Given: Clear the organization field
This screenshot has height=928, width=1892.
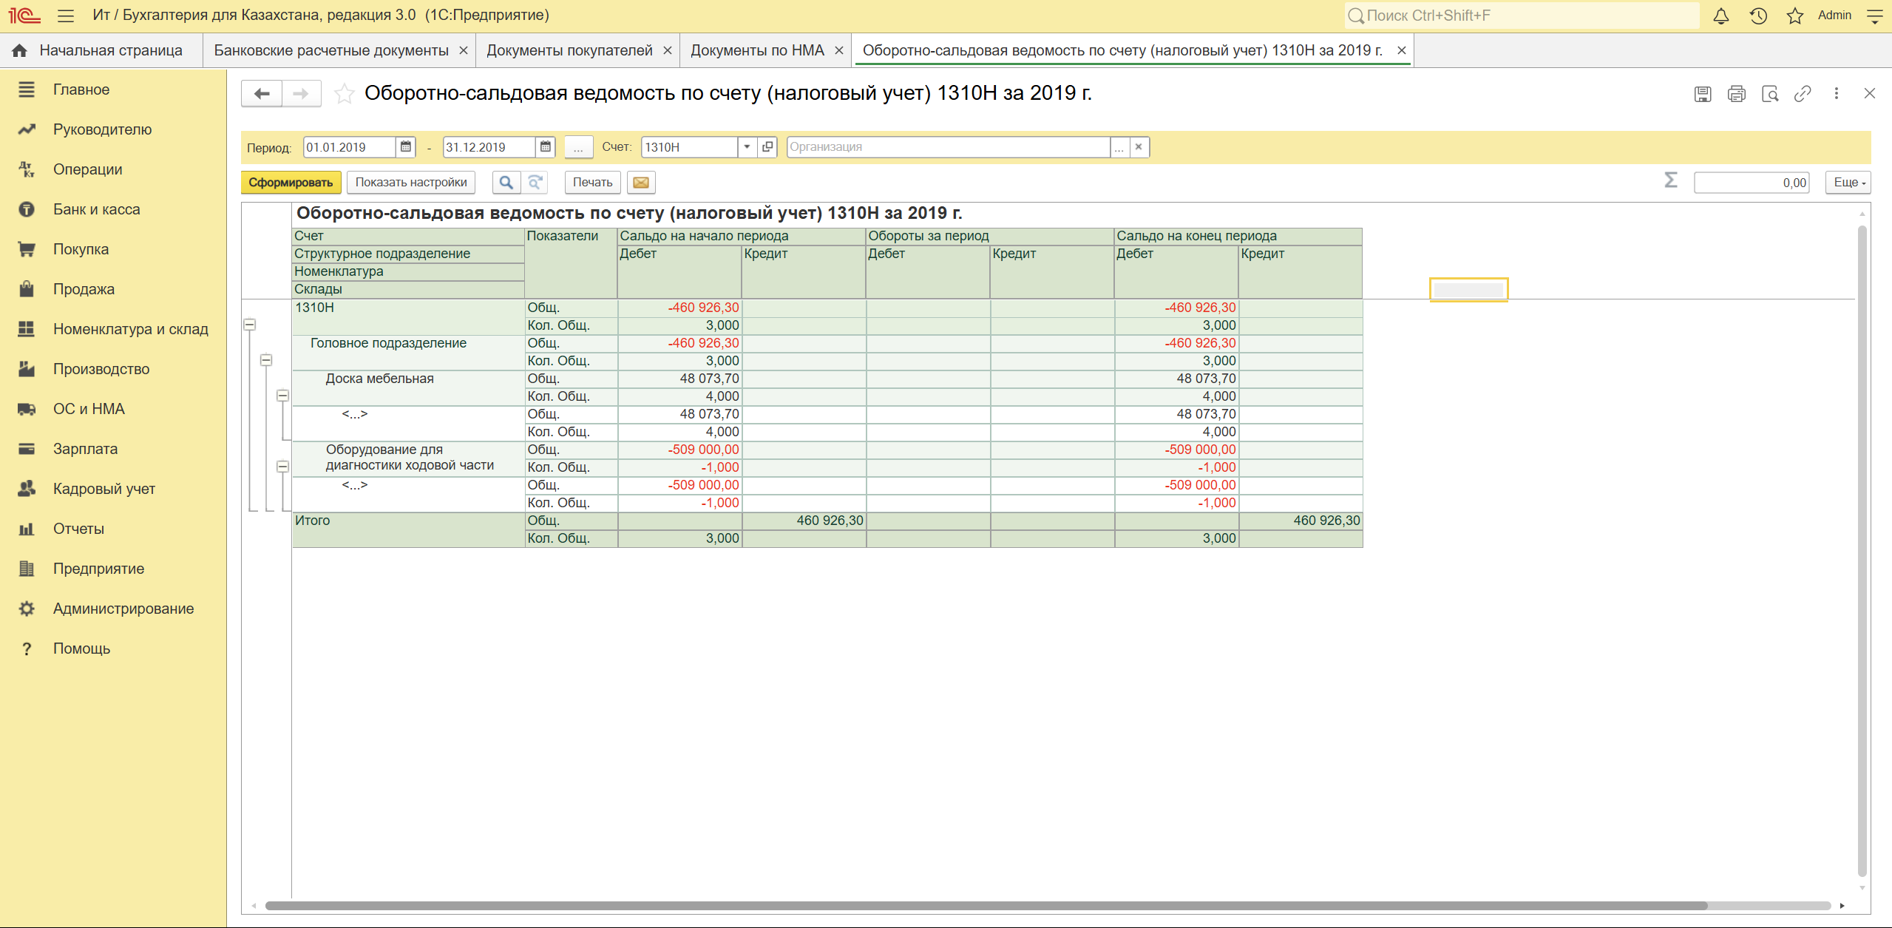Looking at the screenshot, I should (1139, 147).
